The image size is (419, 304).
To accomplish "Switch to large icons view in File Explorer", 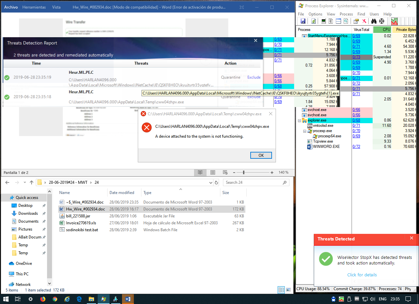I will 289,290.
